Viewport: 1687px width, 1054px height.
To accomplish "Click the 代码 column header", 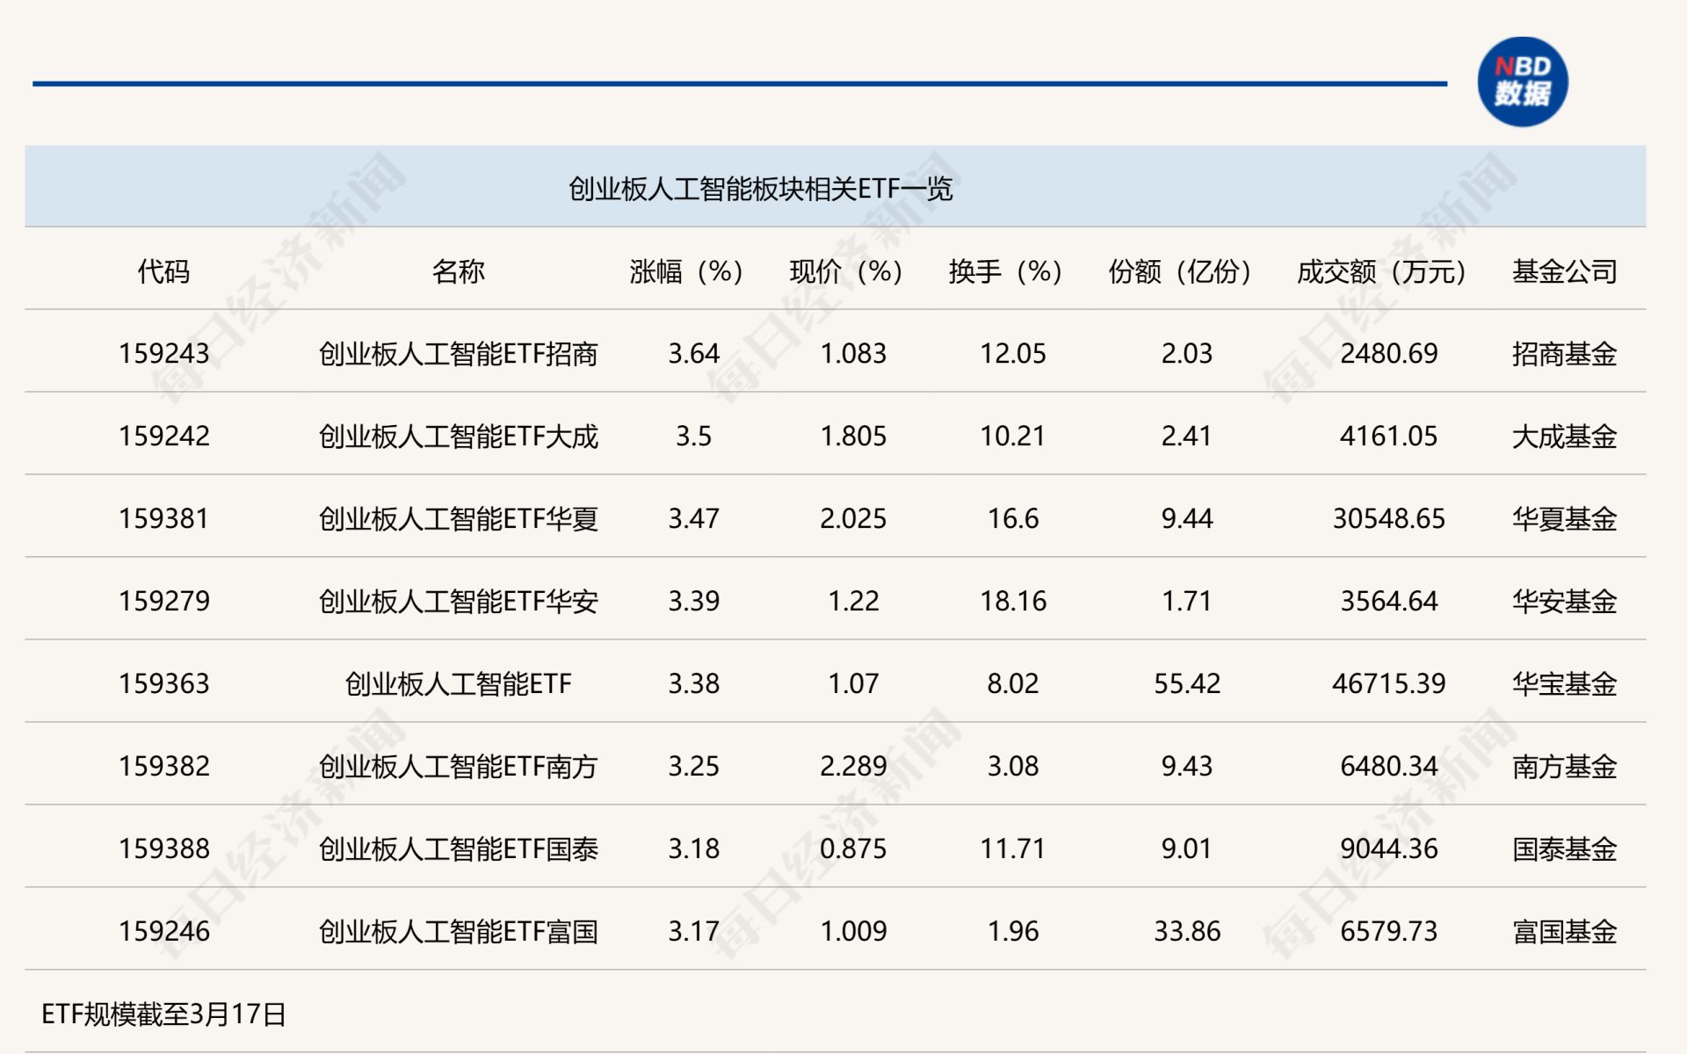I will [x=163, y=271].
